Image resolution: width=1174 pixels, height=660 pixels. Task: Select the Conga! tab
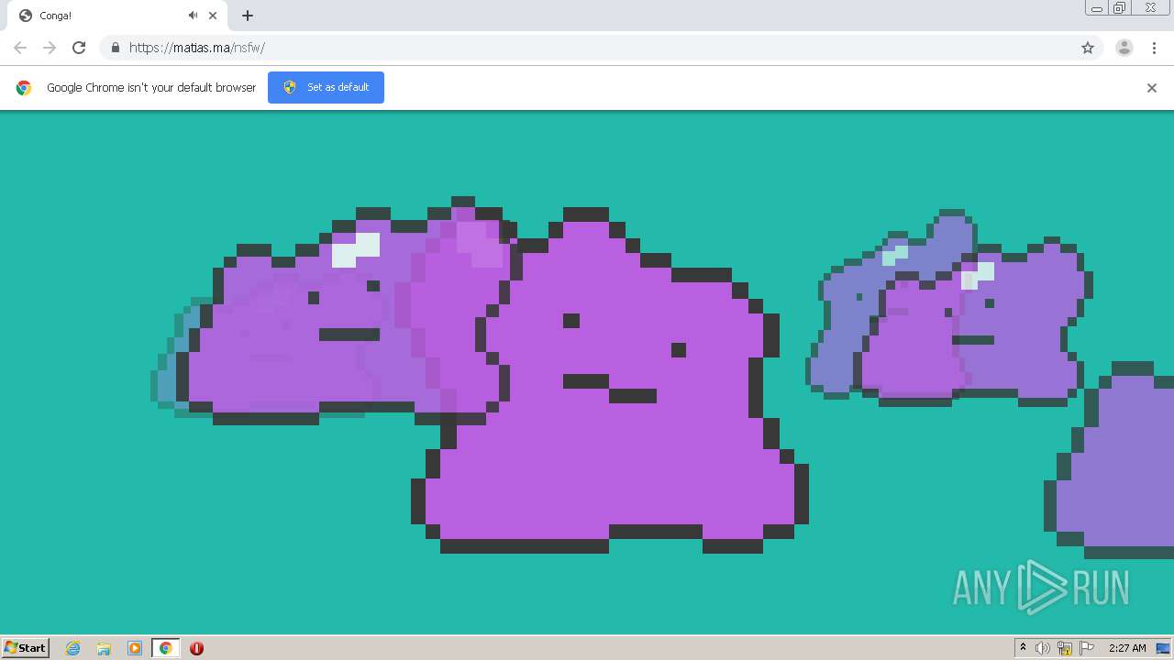coord(117,16)
